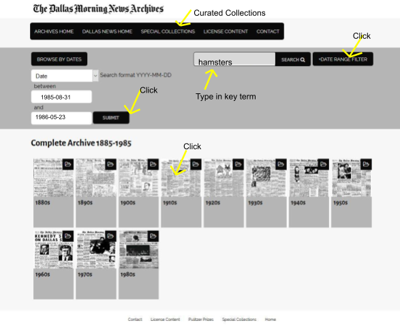
Task: Open the folder icon on 1980s thumbnail
Action: 153,236
